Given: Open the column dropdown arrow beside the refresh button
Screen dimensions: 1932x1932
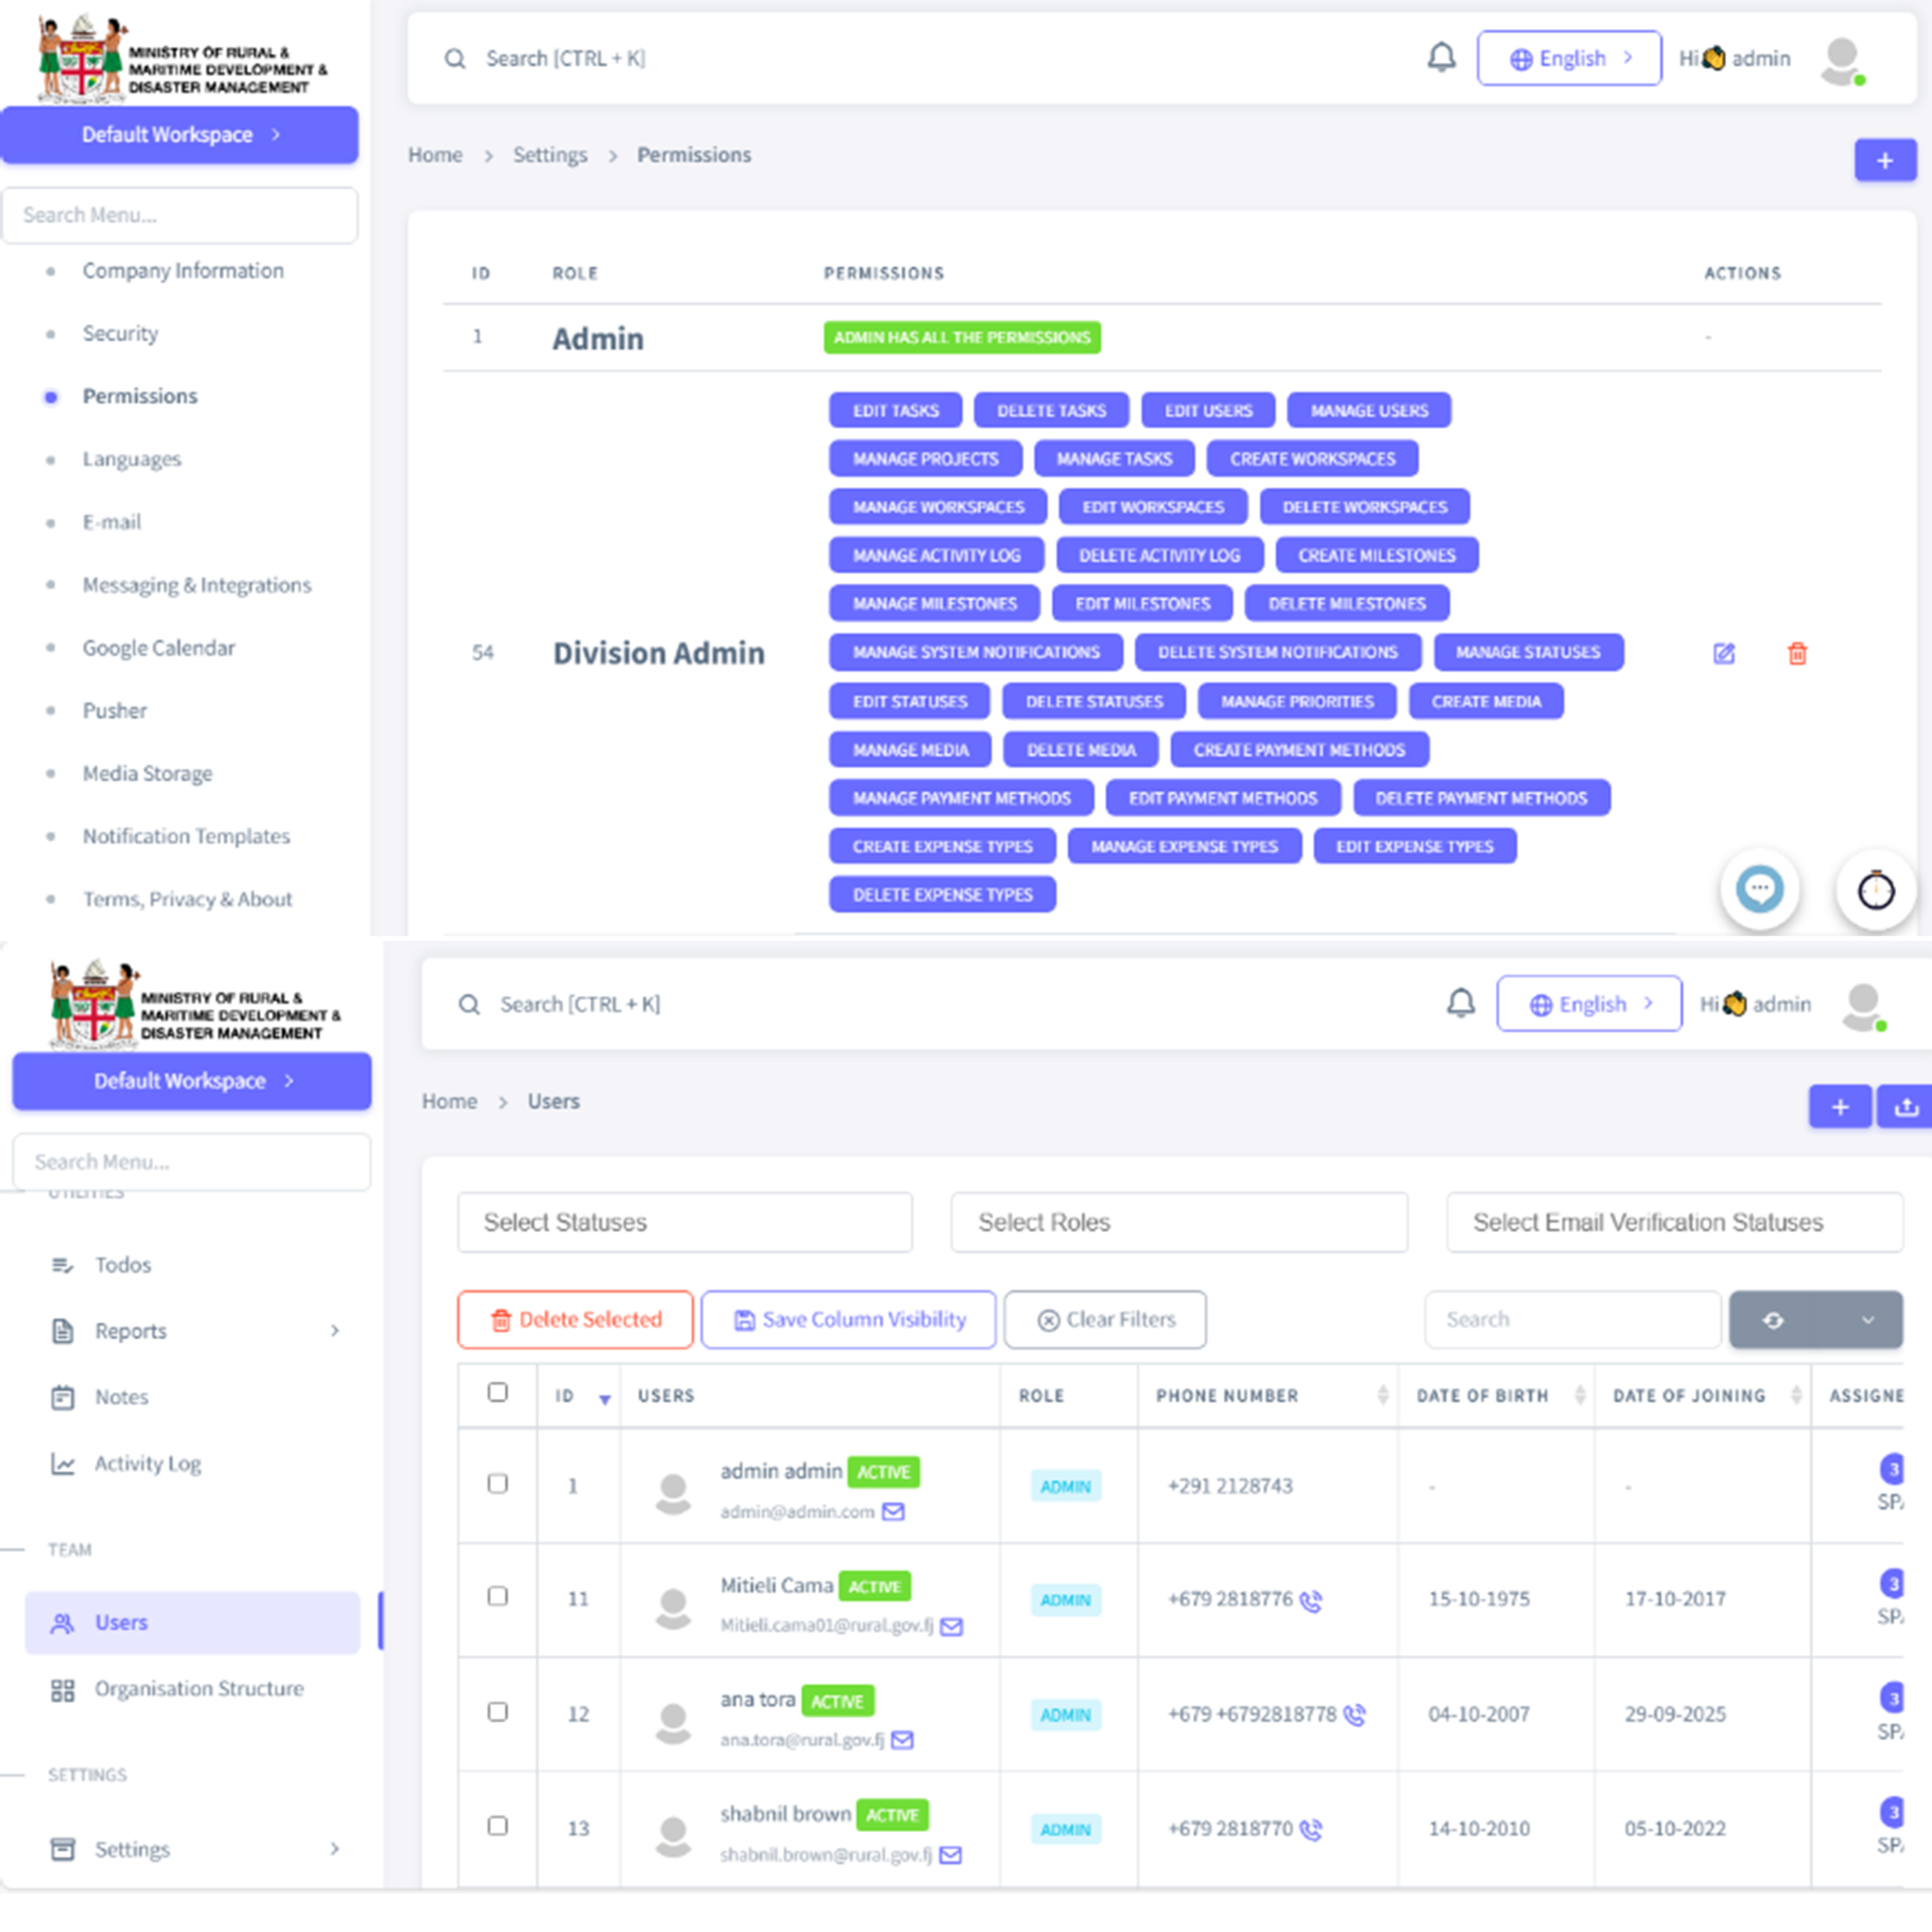Looking at the screenshot, I should (x=1867, y=1320).
